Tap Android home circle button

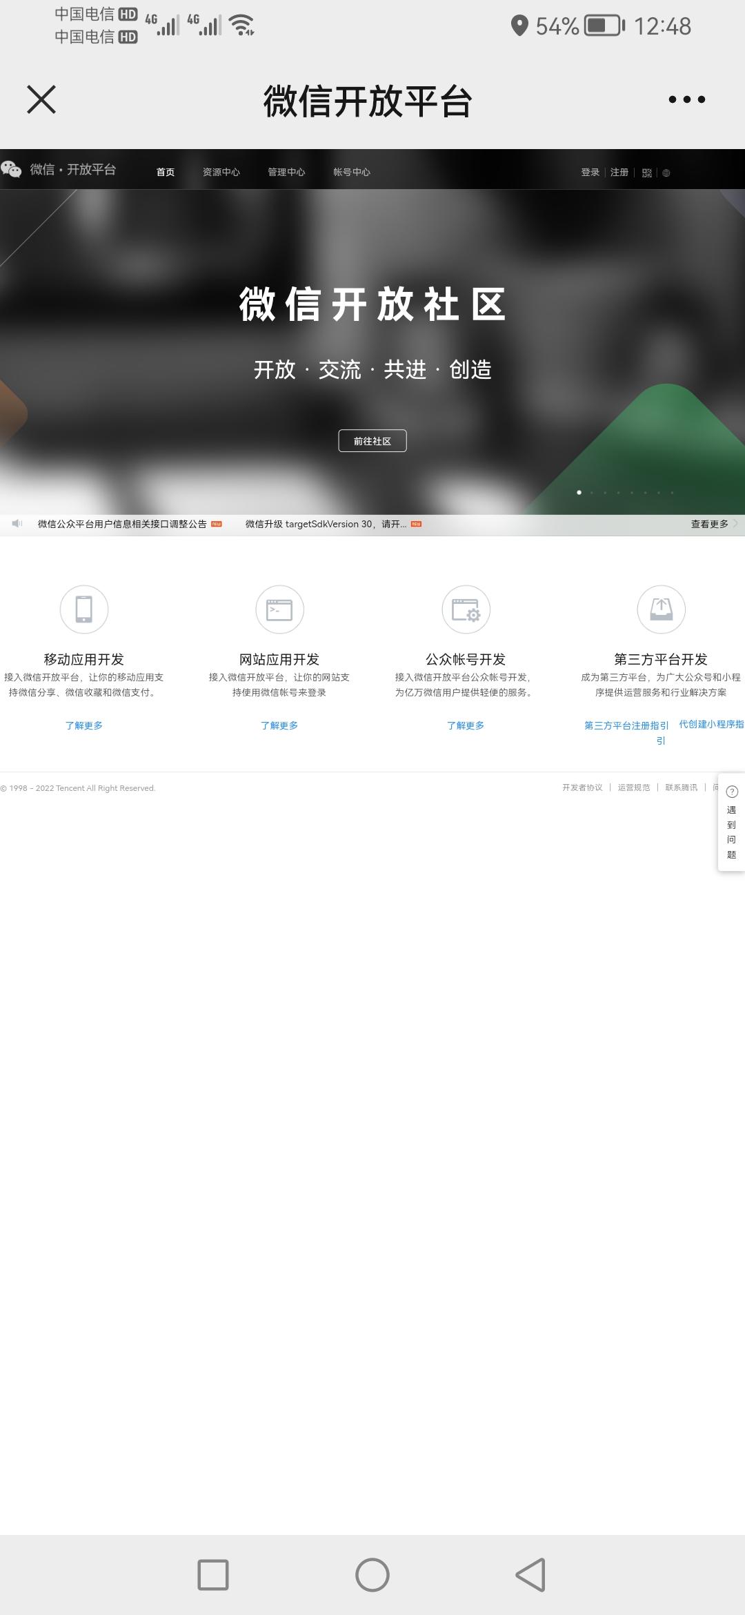[x=372, y=1575]
